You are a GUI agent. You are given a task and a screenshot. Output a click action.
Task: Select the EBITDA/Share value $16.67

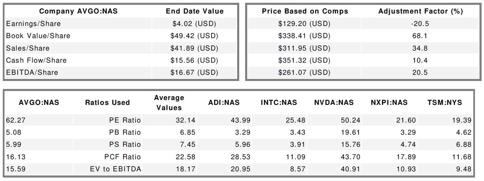pyautogui.click(x=194, y=72)
